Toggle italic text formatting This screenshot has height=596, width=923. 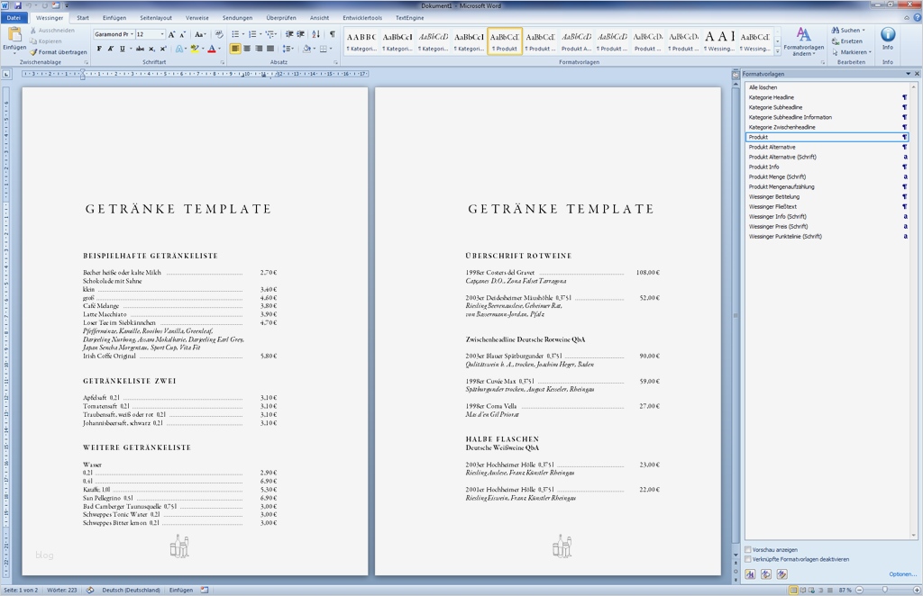pos(110,49)
